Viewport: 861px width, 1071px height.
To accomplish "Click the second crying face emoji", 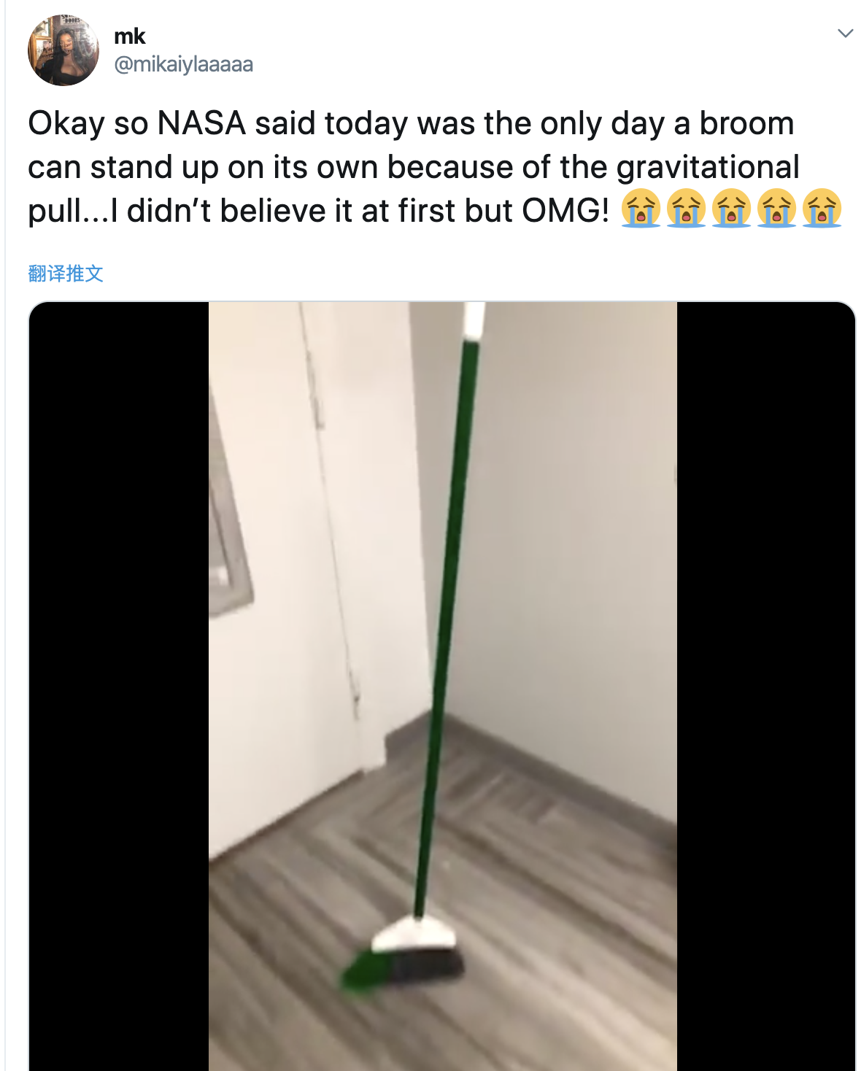I will [x=686, y=209].
